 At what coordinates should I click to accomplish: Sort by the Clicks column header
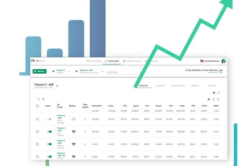coord(111,106)
